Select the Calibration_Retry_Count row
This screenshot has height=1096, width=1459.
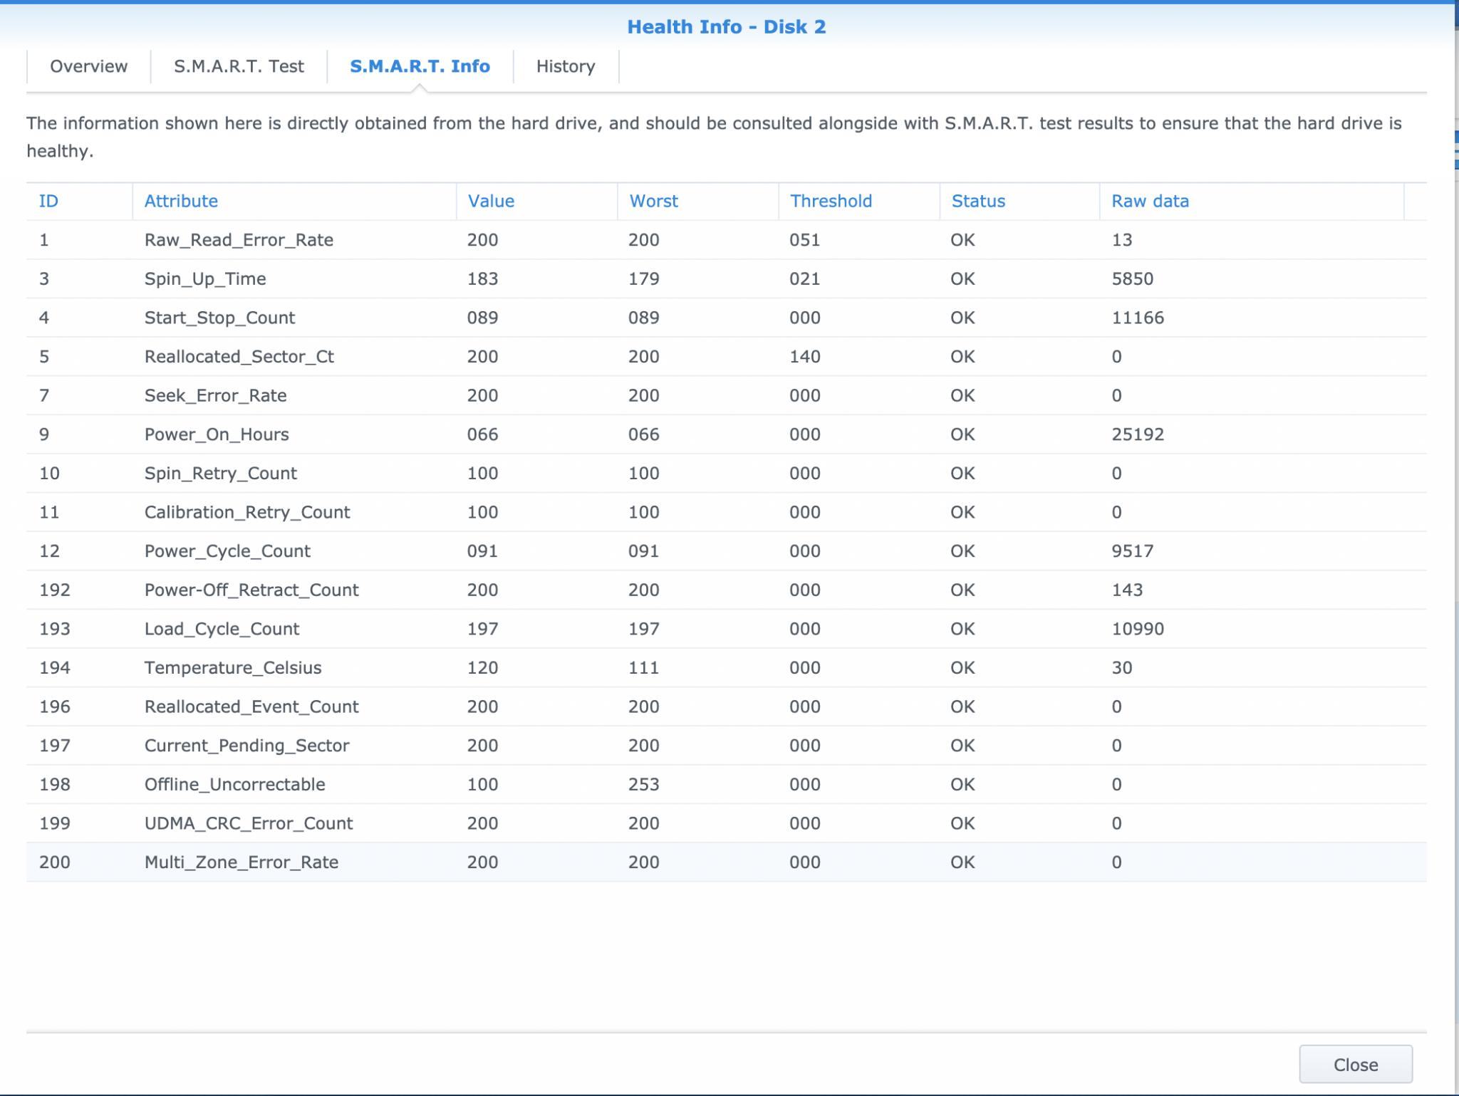[726, 512]
